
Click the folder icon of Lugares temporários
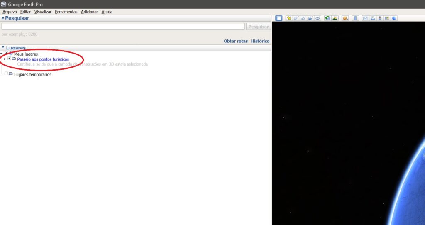(11, 74)
